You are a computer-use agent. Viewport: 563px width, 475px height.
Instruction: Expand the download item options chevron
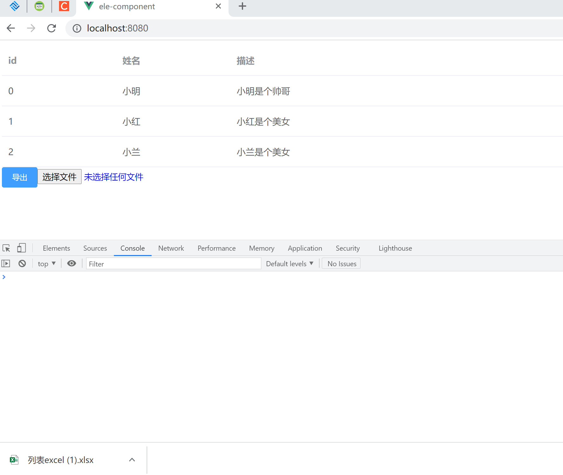[132, 460]
